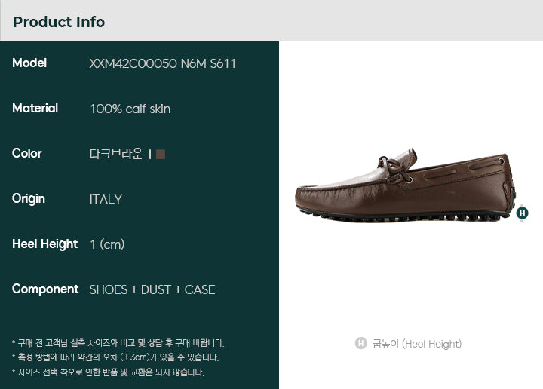The height and width of the screenshot is (389, 543).
Task: Click the ±3cm measurement tolerance note
Action: [x=115, y=357]
